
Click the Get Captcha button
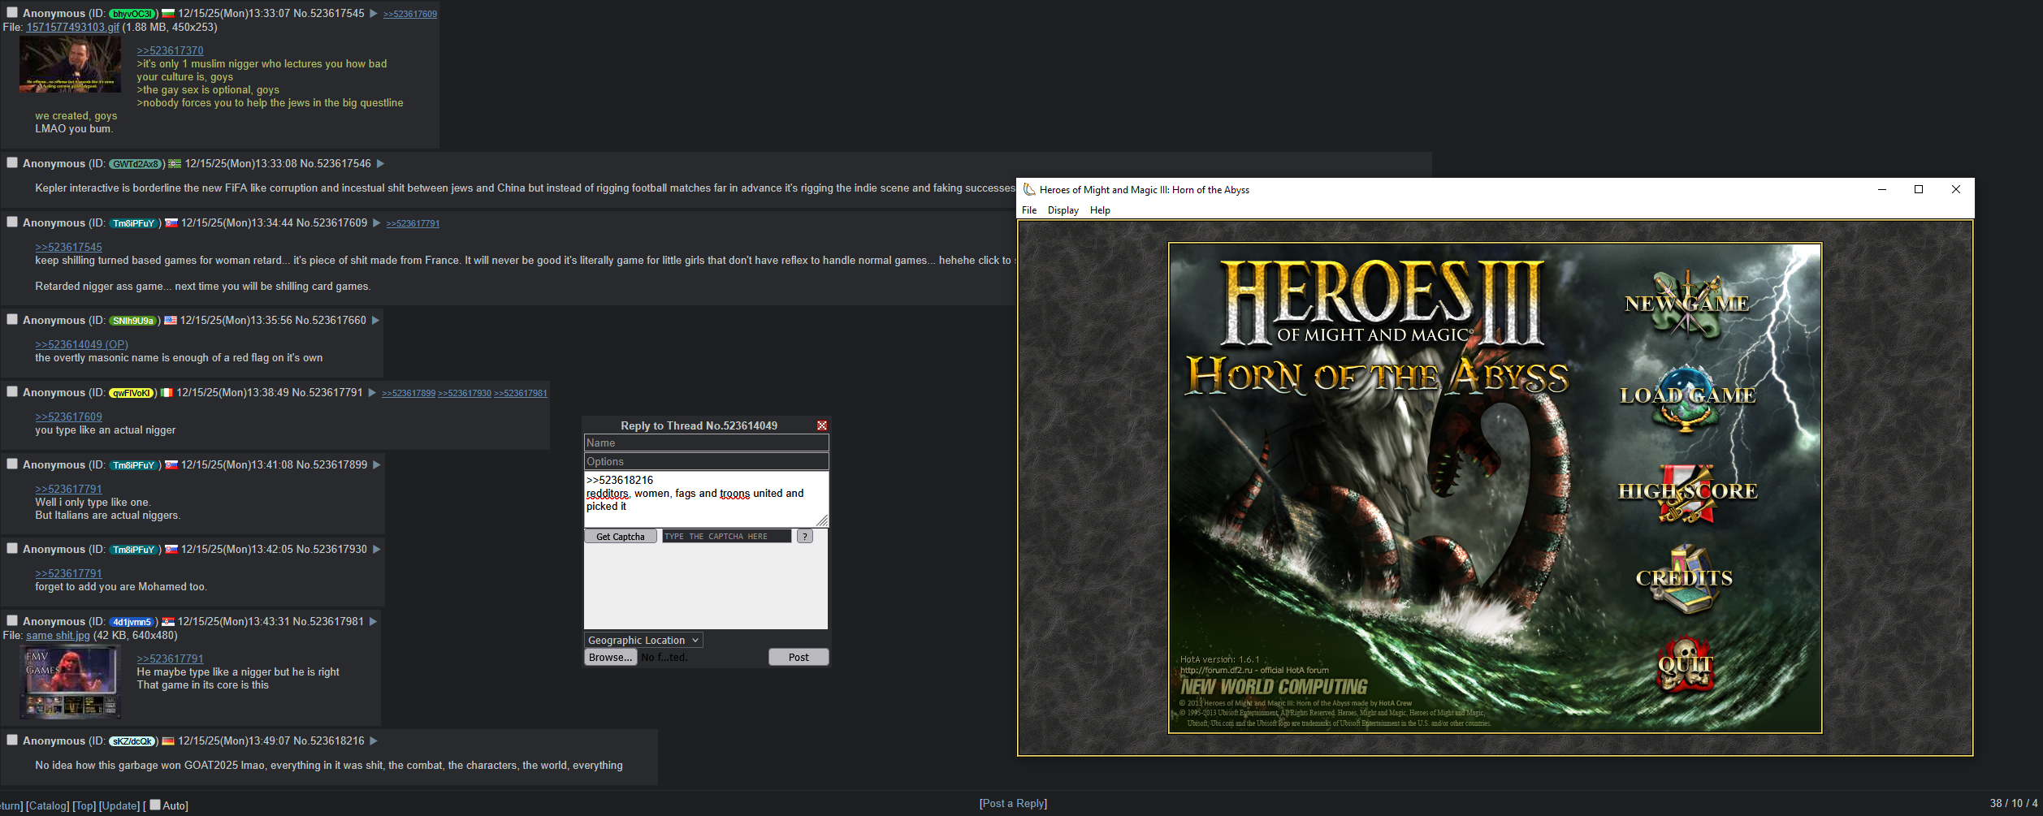tap(621, 537)
